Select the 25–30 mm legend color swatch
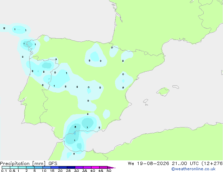This screenshot has width=223, height=172. 71,167
